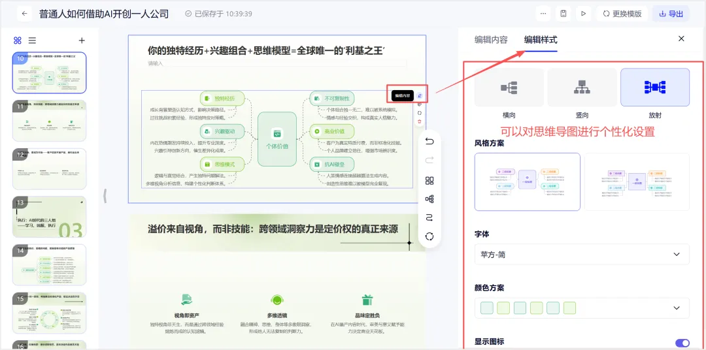Open the 苹方-简 font dropdown
Viewport: 706px width, 350px height.
[582, 254]
